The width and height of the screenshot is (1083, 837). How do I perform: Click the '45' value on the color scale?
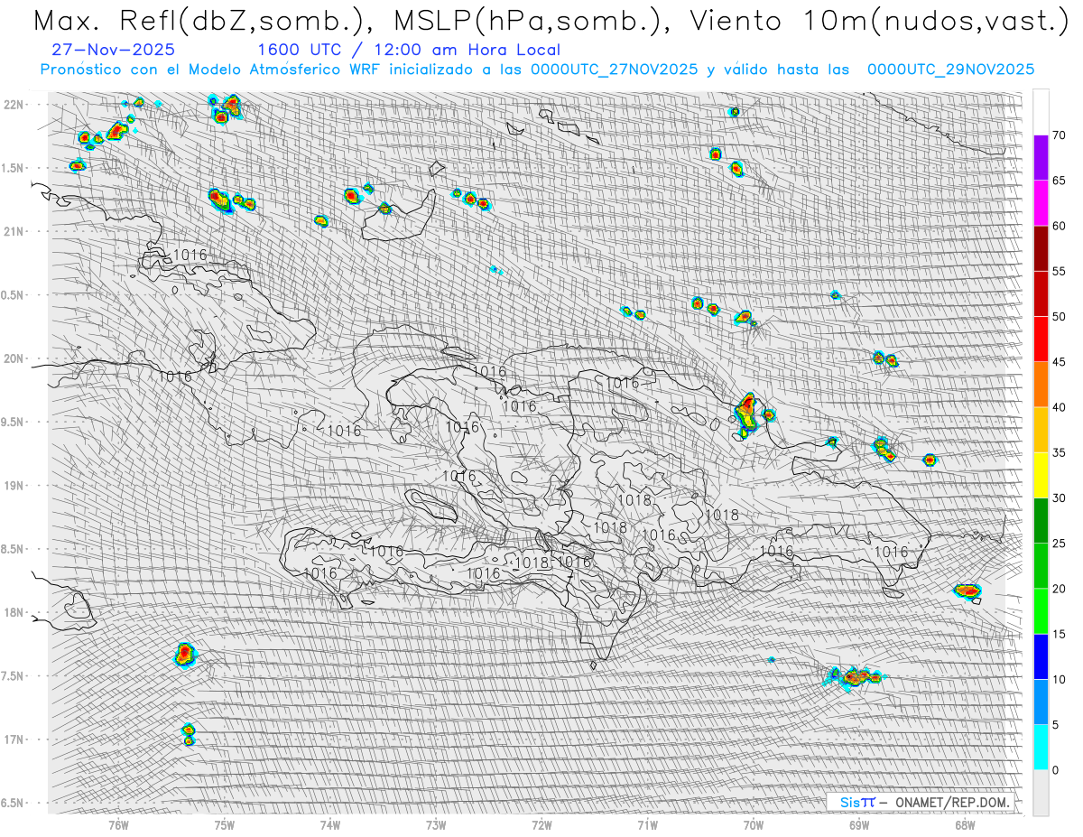pos(1059,362)
